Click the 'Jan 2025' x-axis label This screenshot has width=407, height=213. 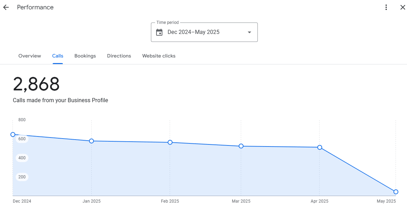click(x=91, y=201)
